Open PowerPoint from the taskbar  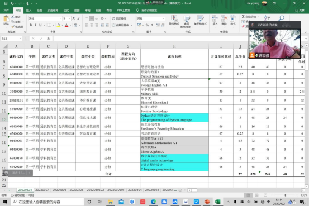[x=207, y=202]
